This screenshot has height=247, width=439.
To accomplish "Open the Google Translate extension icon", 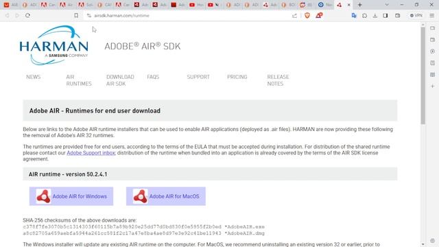I will (354, 15).
